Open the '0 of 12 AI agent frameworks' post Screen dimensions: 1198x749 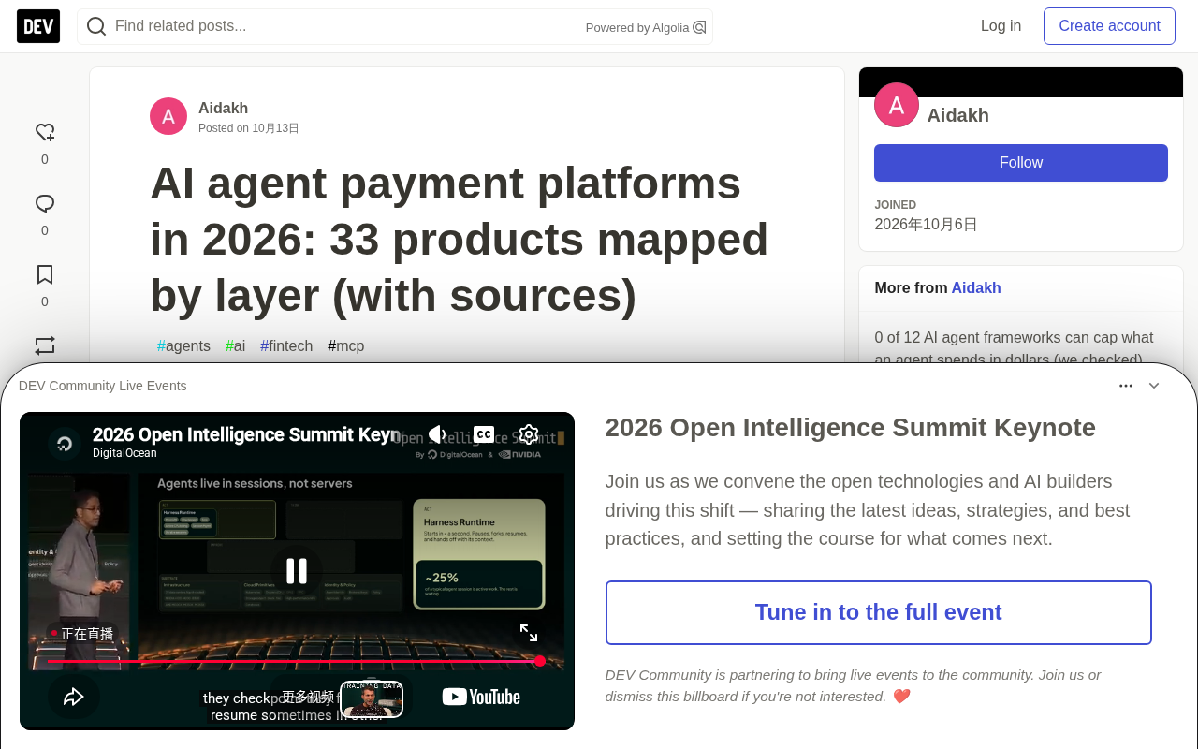(1014, 347)
